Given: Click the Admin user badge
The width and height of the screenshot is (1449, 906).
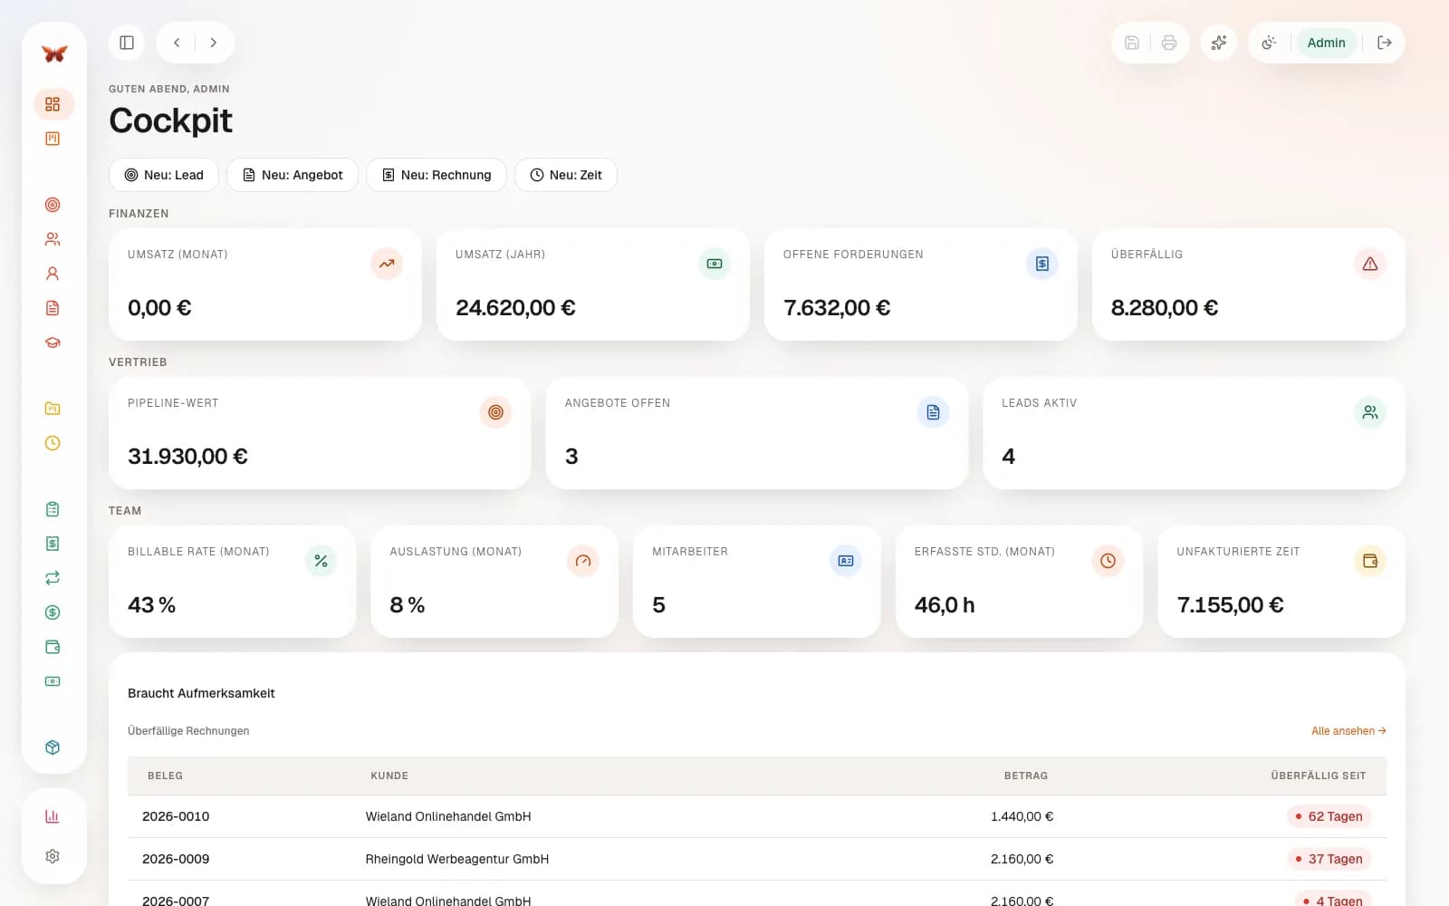Looking at the screenshot, I should 1326,43.
